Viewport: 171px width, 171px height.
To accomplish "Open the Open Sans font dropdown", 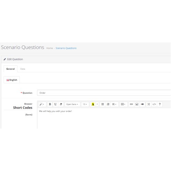I will [72, 104].
